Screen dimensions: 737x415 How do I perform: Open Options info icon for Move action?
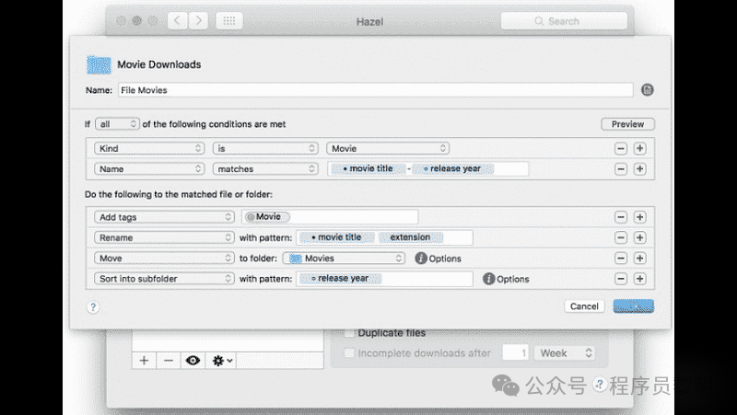[x=421, y=259]
